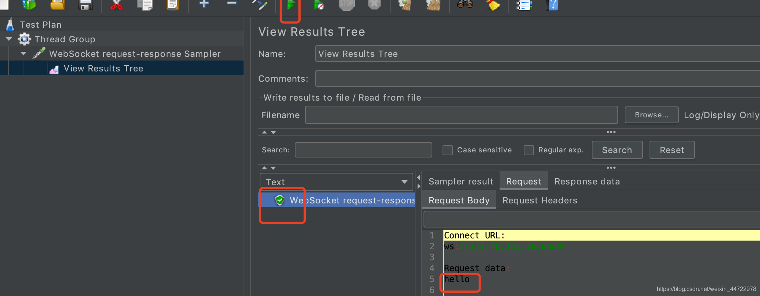
Task: Click the three-dots handle above result tabs
Action: pyautogui.click(x=611, y=168)
